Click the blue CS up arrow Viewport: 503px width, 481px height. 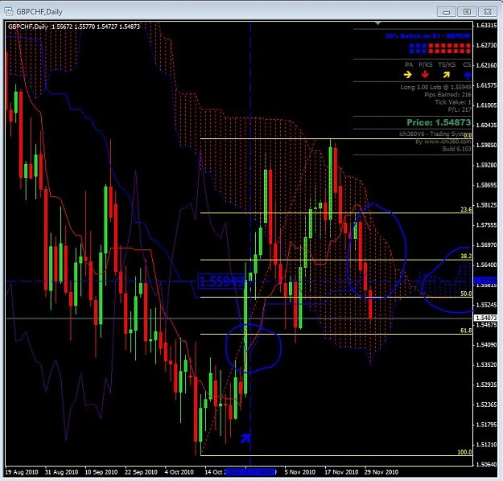pos(467,76)
